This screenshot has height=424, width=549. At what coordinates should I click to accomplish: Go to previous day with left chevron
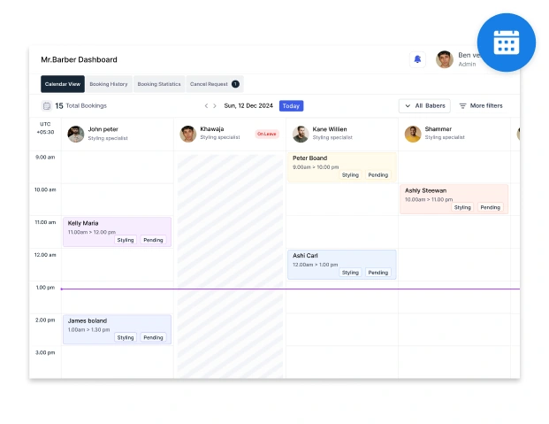point(207,106)
